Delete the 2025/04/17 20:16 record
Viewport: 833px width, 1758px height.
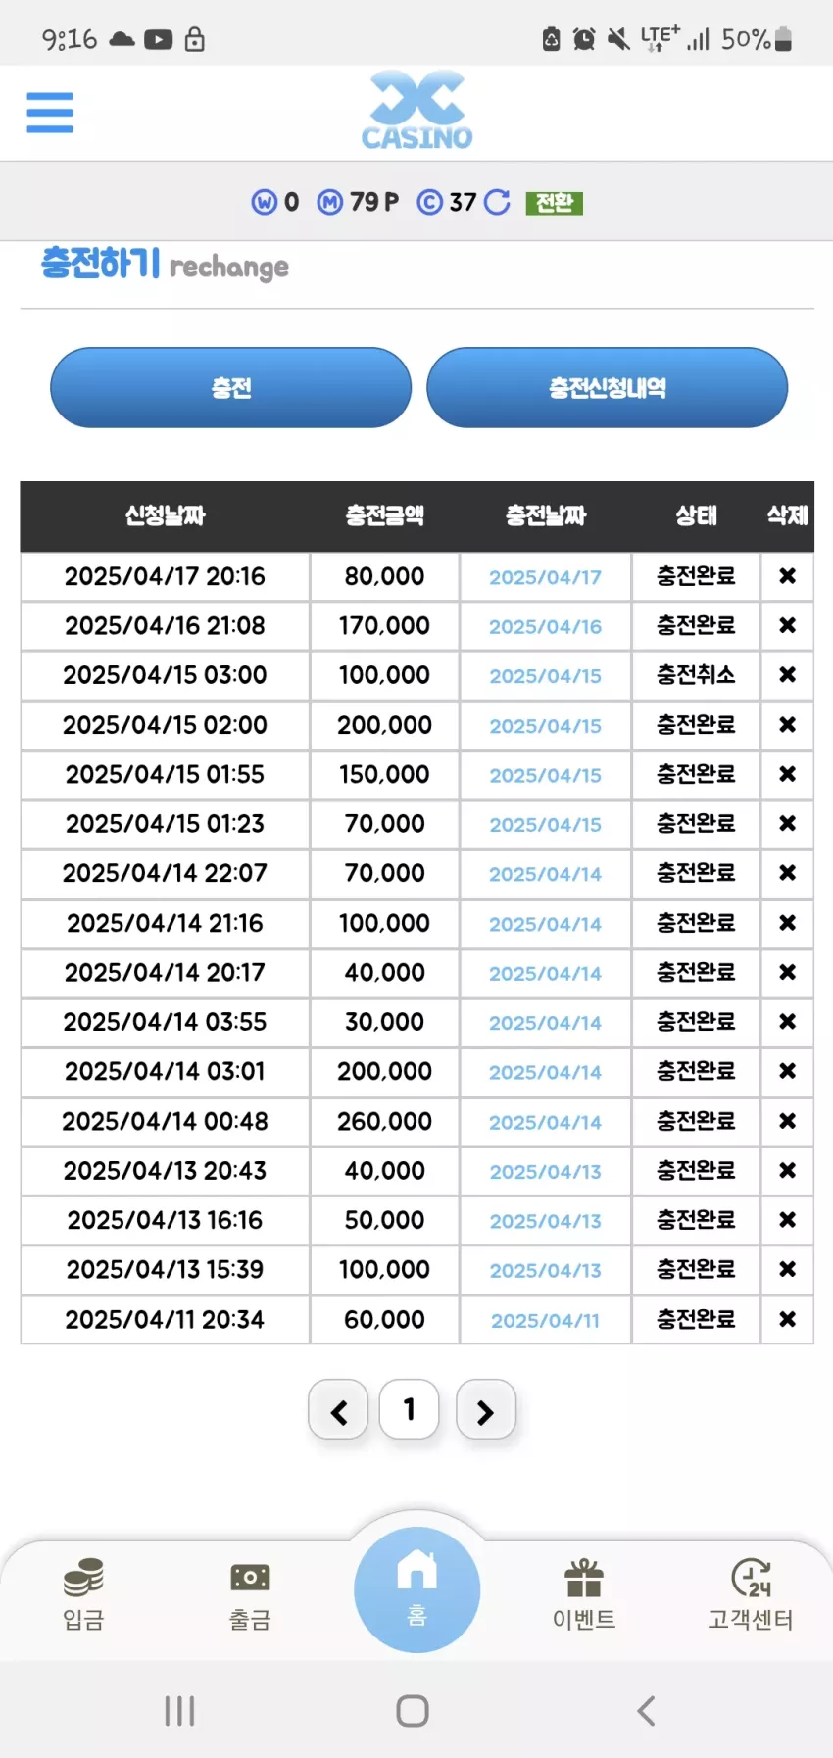click(x=787, y=576)
